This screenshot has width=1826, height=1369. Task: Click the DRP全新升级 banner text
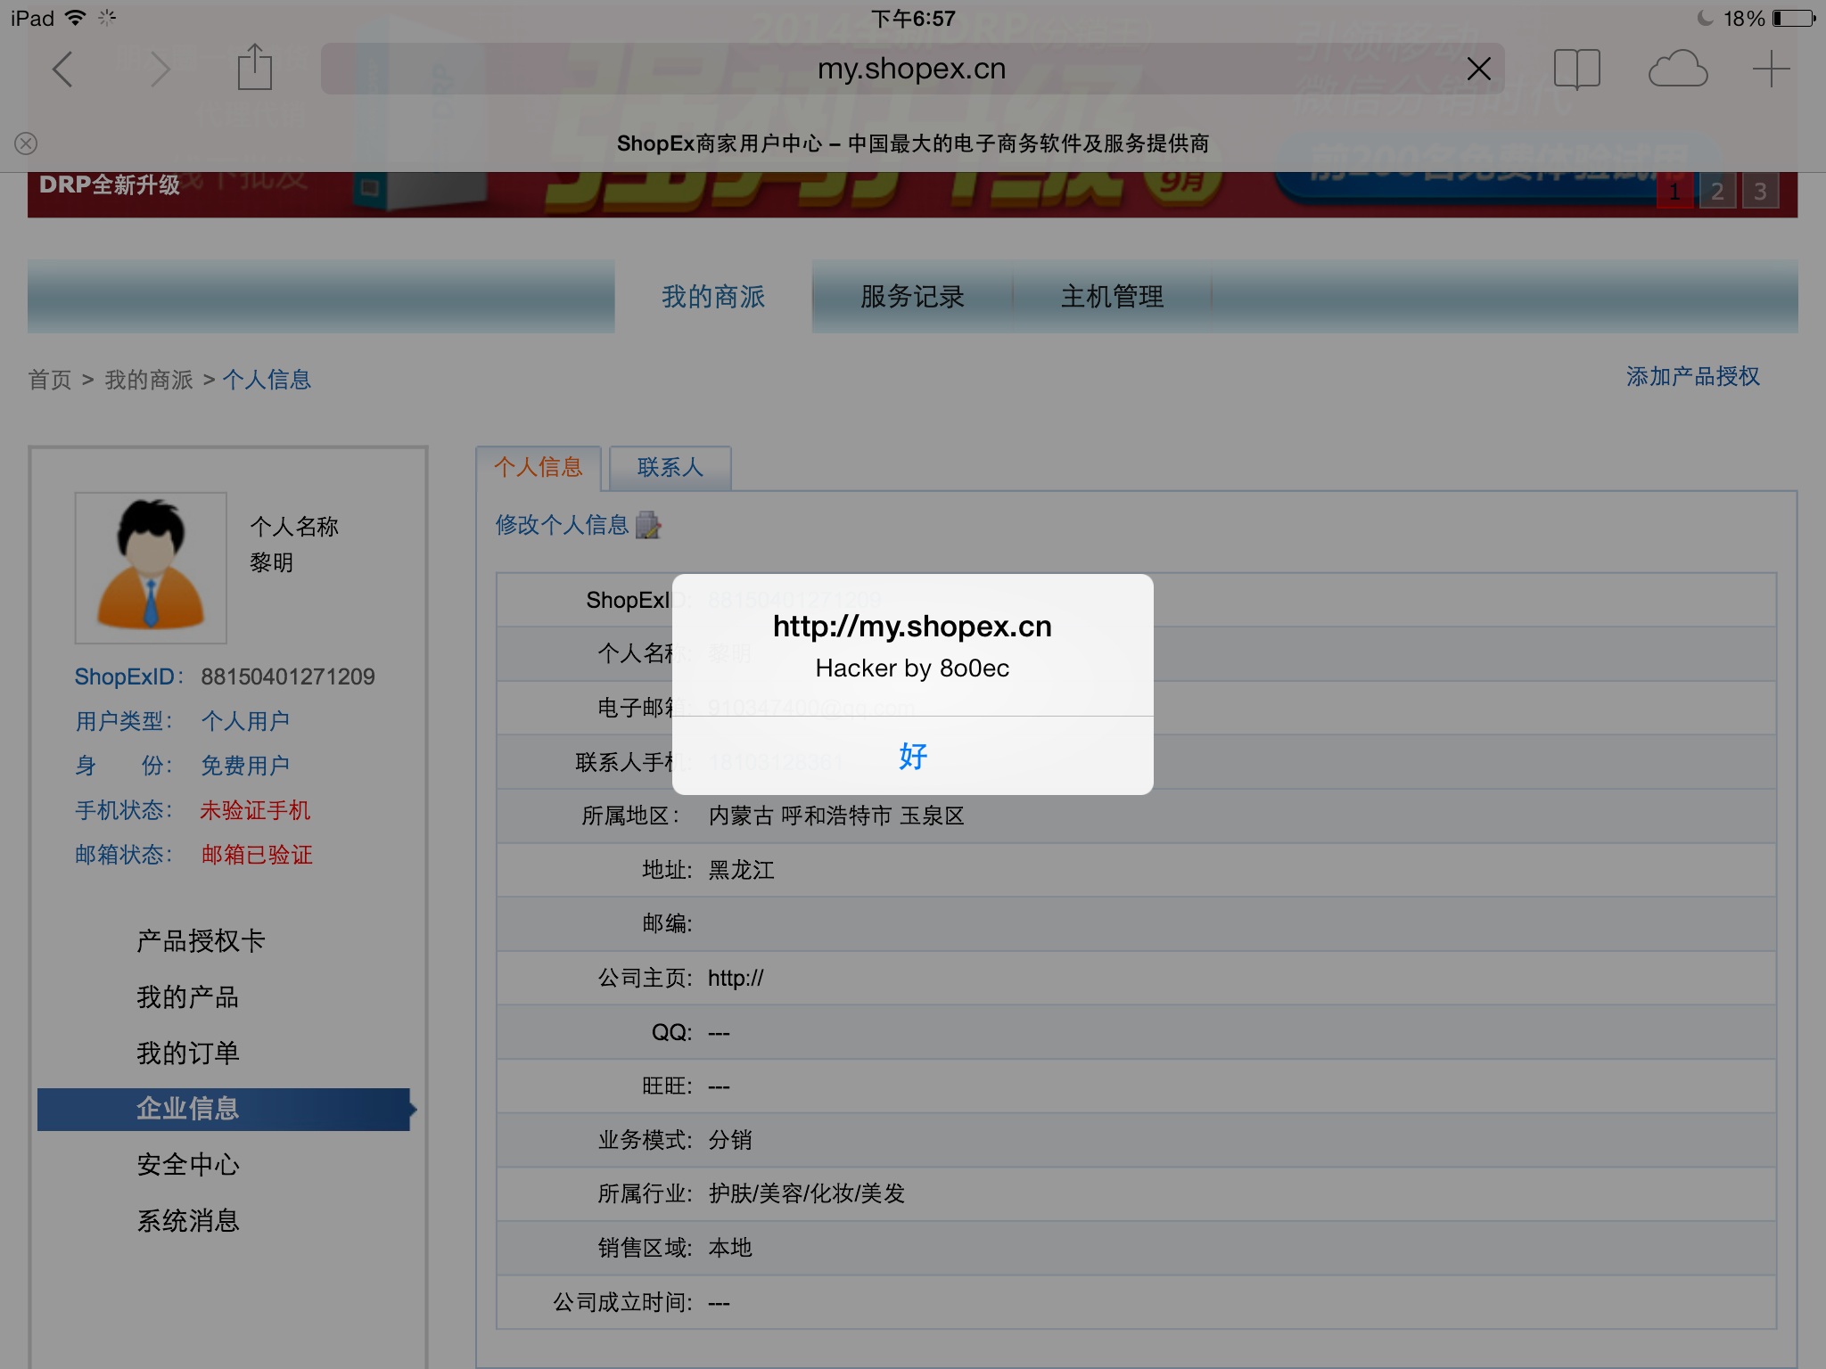110,184
